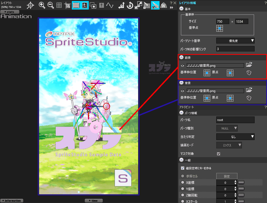Open help with the question mark icon
The image size is (267, 203).
pos(171,3)
